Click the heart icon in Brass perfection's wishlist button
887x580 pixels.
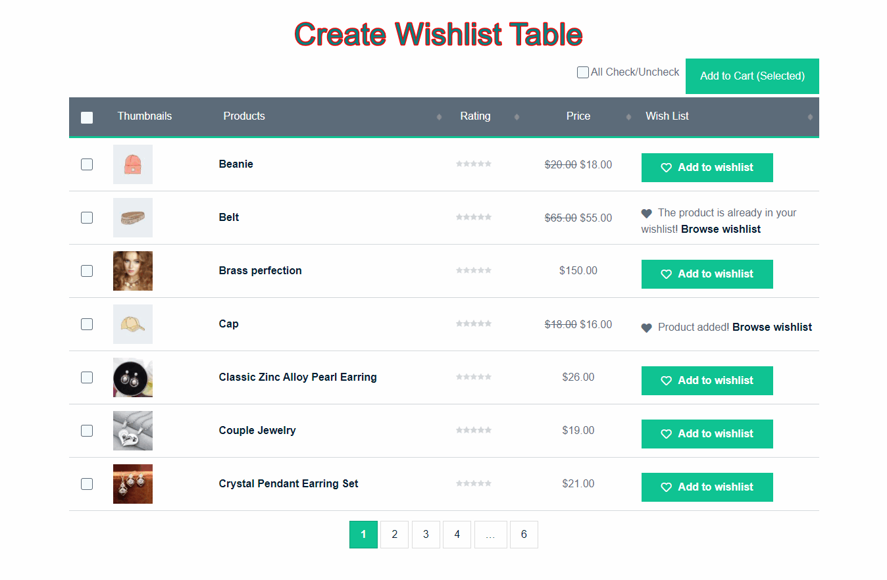666,274
